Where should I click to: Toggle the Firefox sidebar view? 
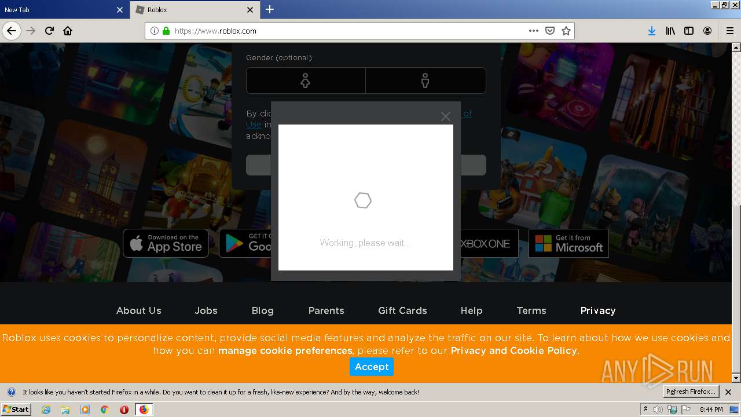[x=689, y=31]
